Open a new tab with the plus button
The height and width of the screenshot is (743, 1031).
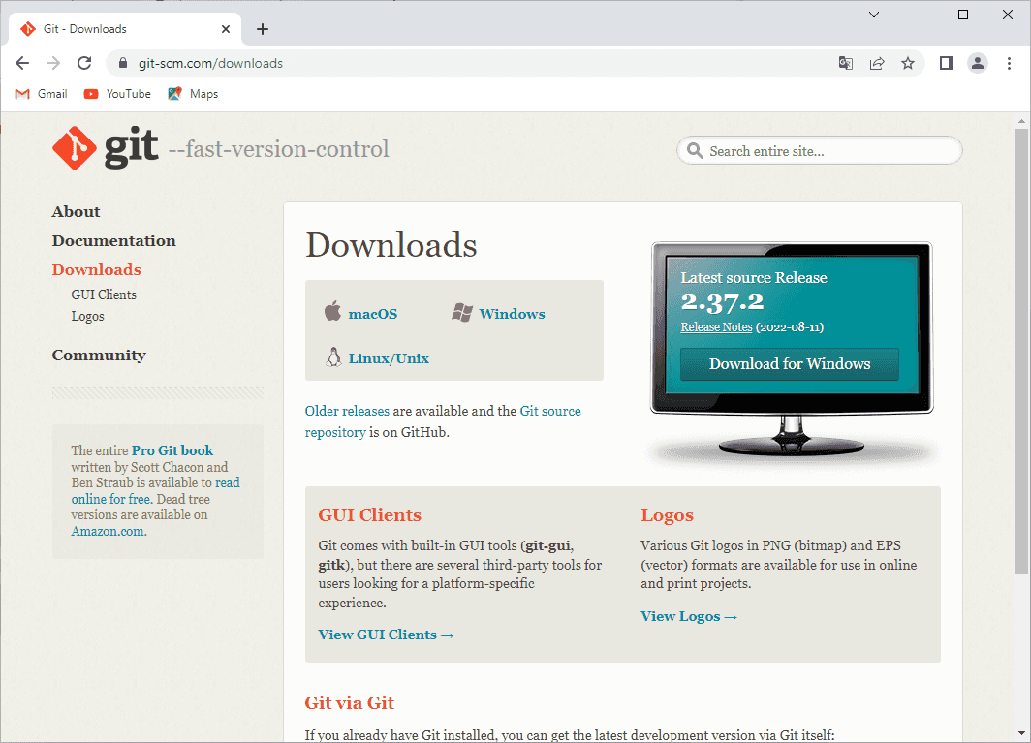pyautogui.click(x=263, y=29)
